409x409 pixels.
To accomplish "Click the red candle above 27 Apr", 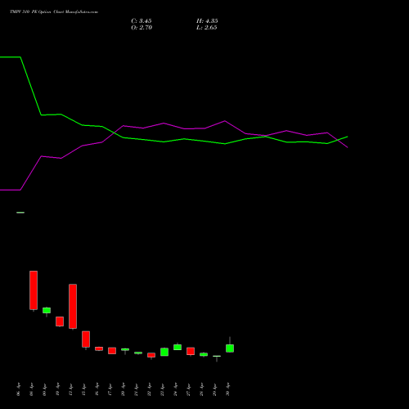I will click(191, 351).
